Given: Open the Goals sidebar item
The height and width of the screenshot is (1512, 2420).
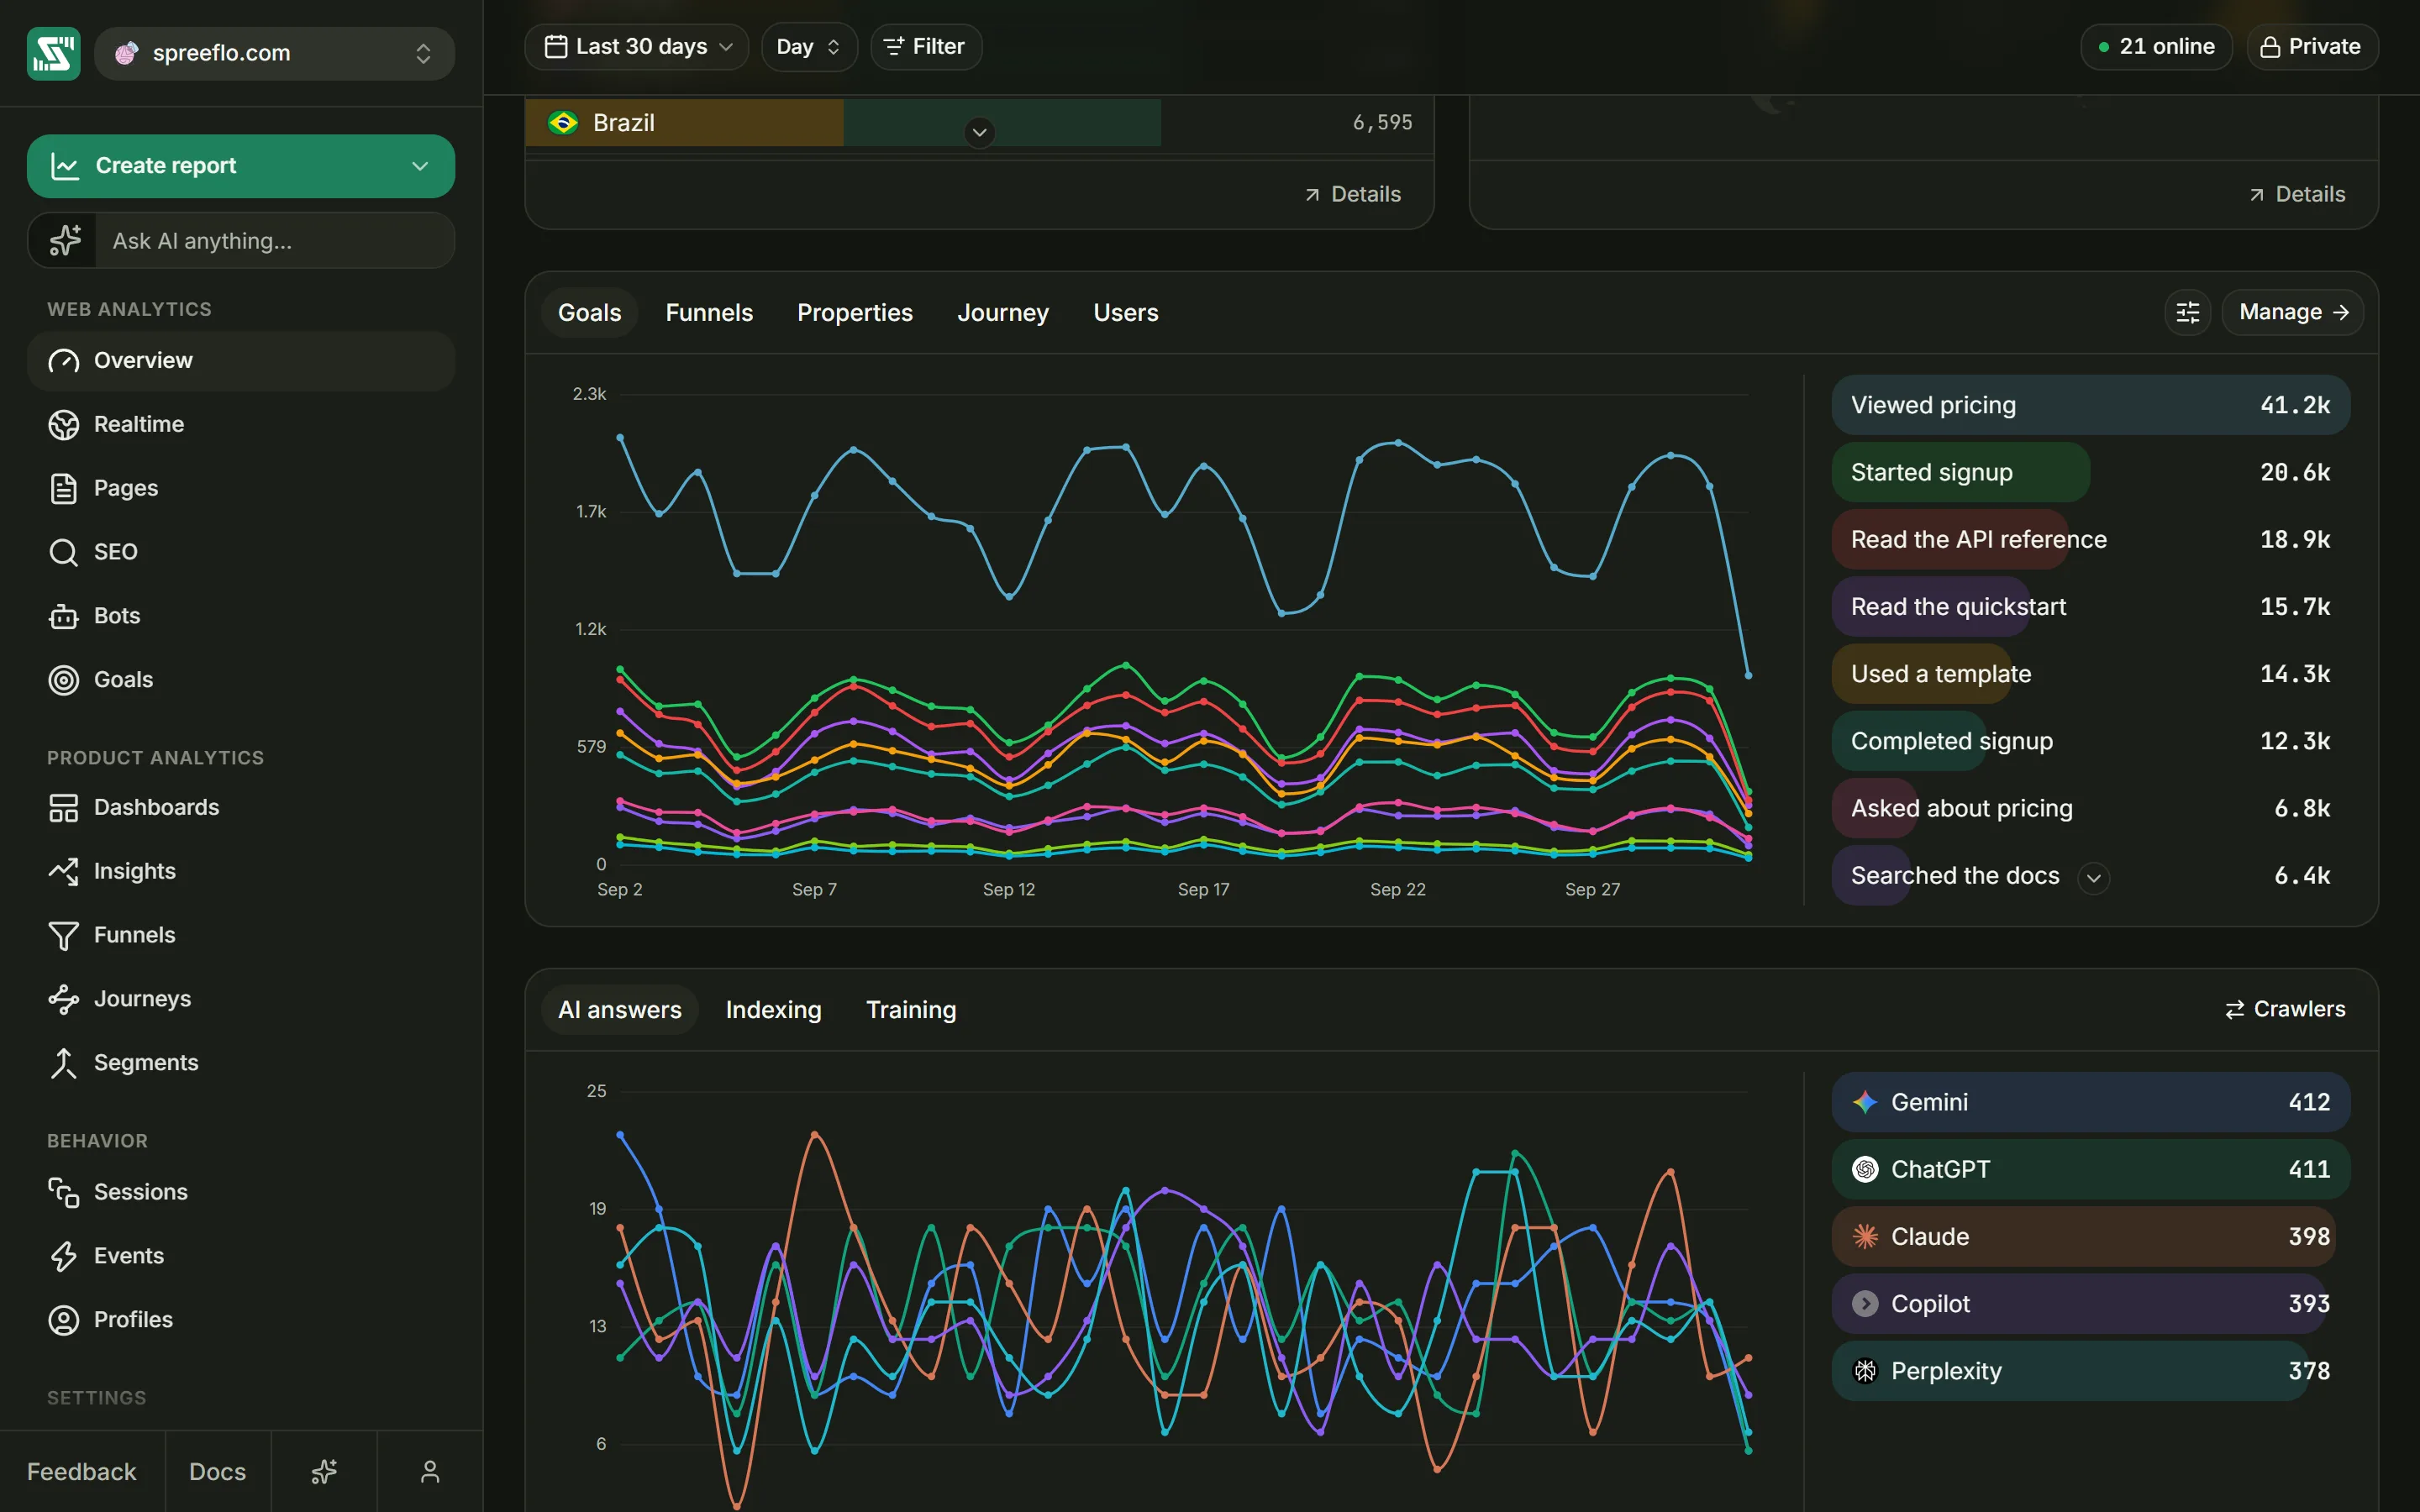Looking at the screenshot, I should [x=241, y=680].
